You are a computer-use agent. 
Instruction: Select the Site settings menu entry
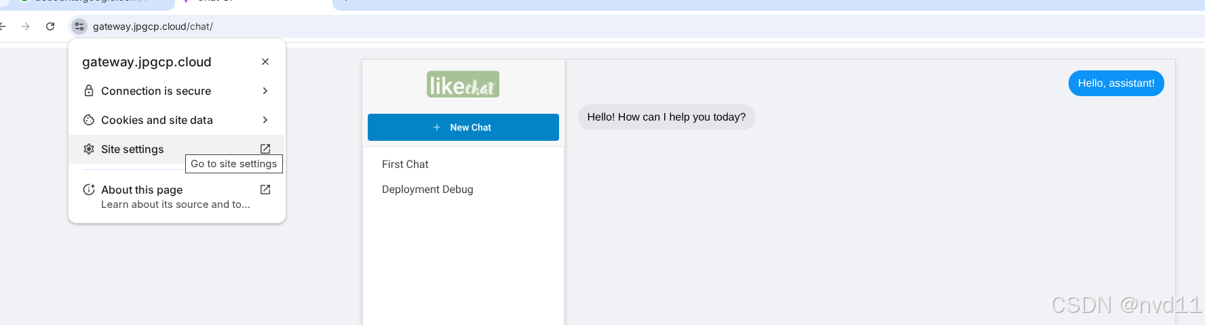pos(176,149)
